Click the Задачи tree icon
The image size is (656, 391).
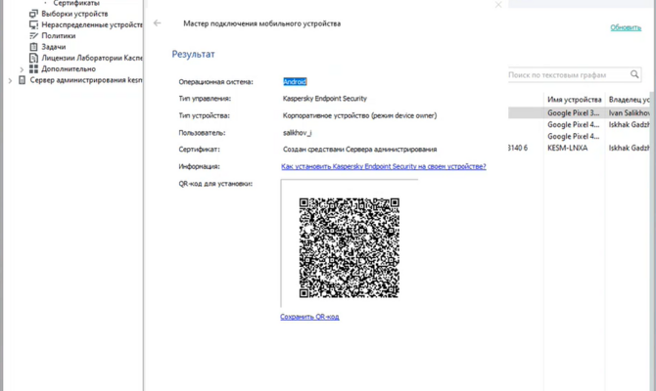pos(33,46)
